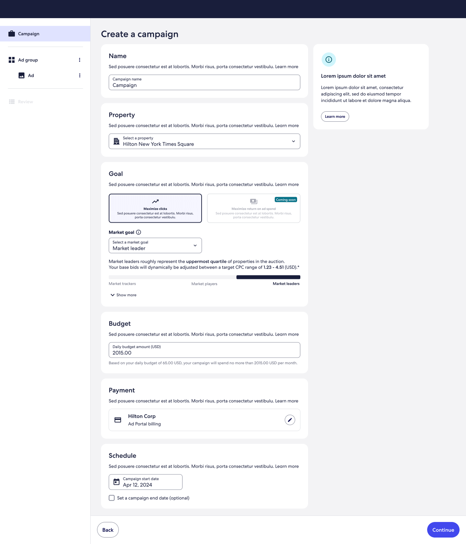
Task: Click the Ad image icon in sidebar
Action: [x=22, y=75]
